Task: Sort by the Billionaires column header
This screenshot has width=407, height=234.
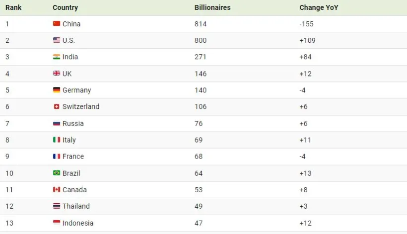Action: point(212,8)
